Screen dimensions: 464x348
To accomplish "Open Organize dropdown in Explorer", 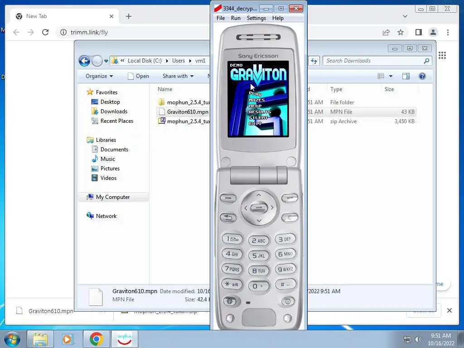I will pos(99,76).
